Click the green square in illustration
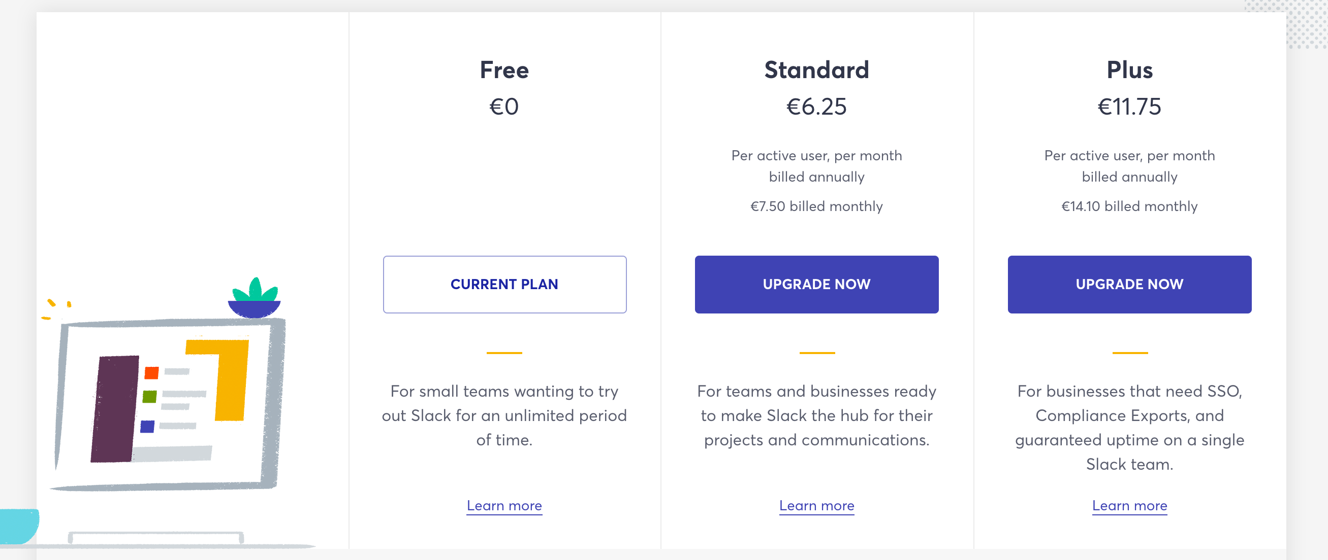The image size is (1328, 560). coord(149,396)
